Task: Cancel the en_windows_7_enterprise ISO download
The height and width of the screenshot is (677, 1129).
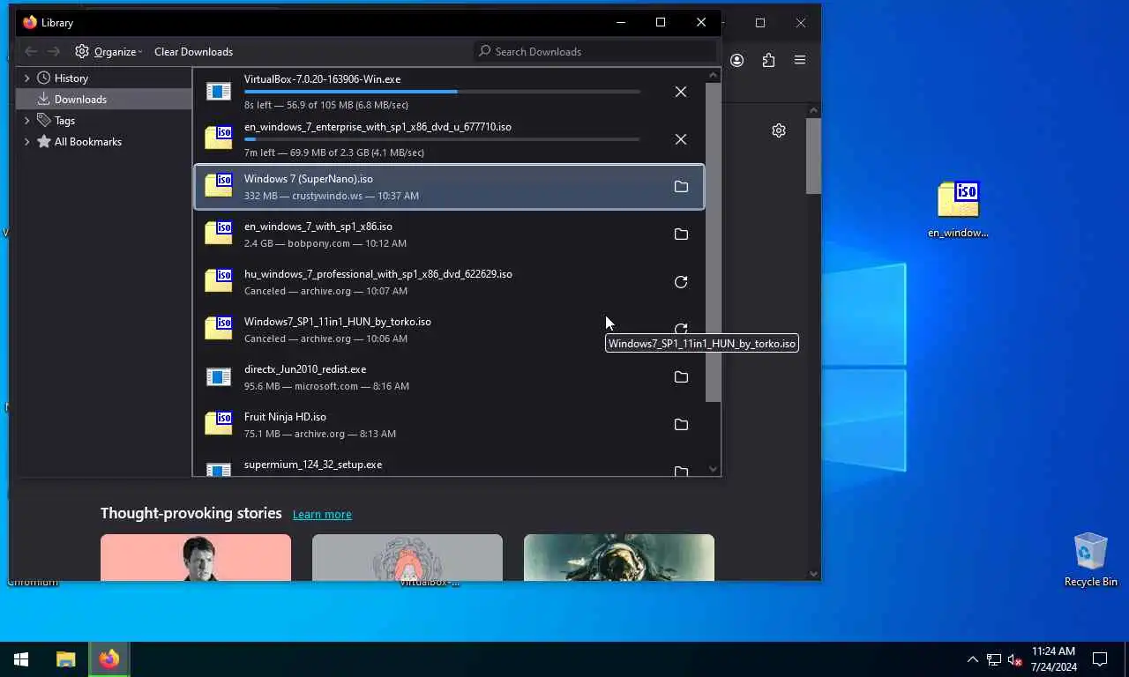Action: [681, 139]
